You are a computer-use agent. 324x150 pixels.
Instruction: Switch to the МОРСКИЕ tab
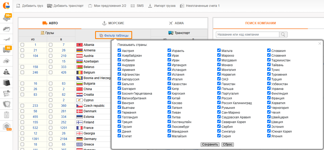[113, 23]
